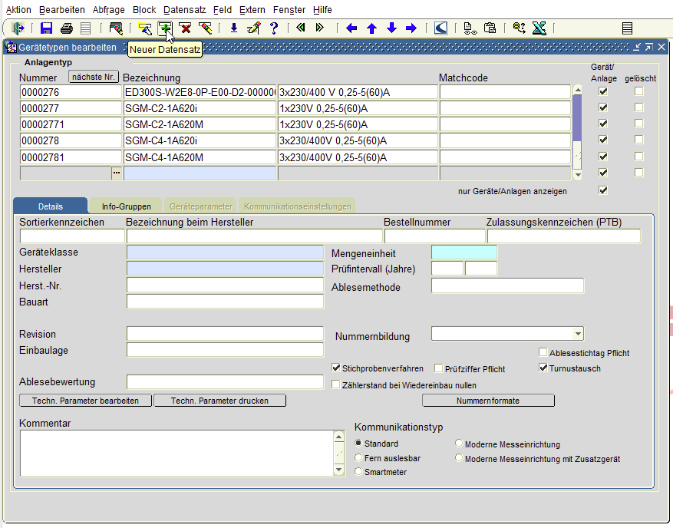Click the Nummernformate button
The width and height of the screenshot is (673, 528).
coord(488,401)
